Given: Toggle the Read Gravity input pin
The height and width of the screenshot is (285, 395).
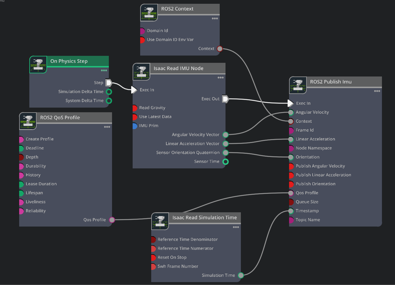Looking at the screenshot, I should click(x=134, y=108).
